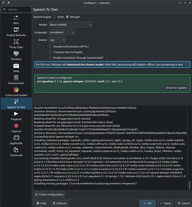
Task: Select the VOSK speech engine radio
Action: [x=55, y=17]
